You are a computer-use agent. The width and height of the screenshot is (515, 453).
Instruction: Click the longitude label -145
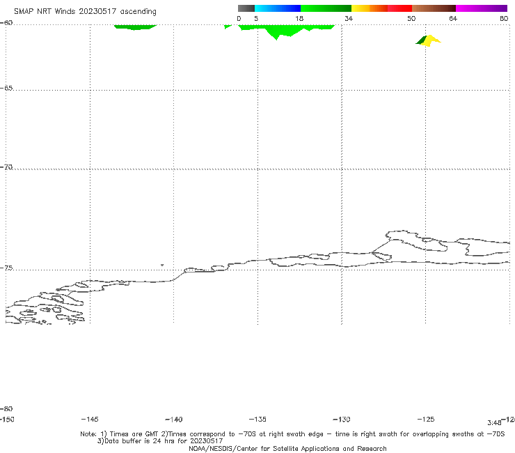(x=90, y=419)
